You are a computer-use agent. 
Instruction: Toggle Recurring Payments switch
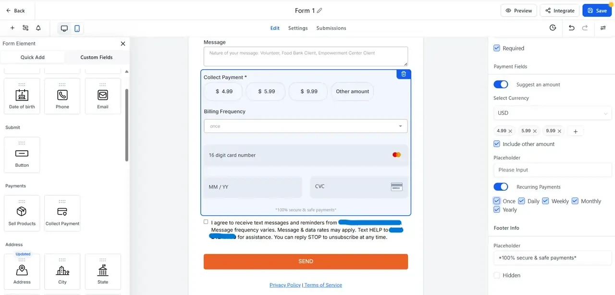point(501,187)
